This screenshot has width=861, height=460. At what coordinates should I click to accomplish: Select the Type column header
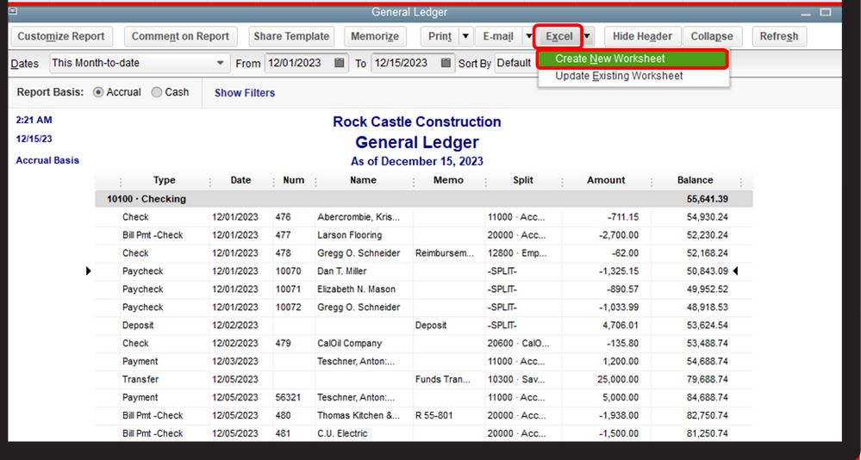click(164, 180)
